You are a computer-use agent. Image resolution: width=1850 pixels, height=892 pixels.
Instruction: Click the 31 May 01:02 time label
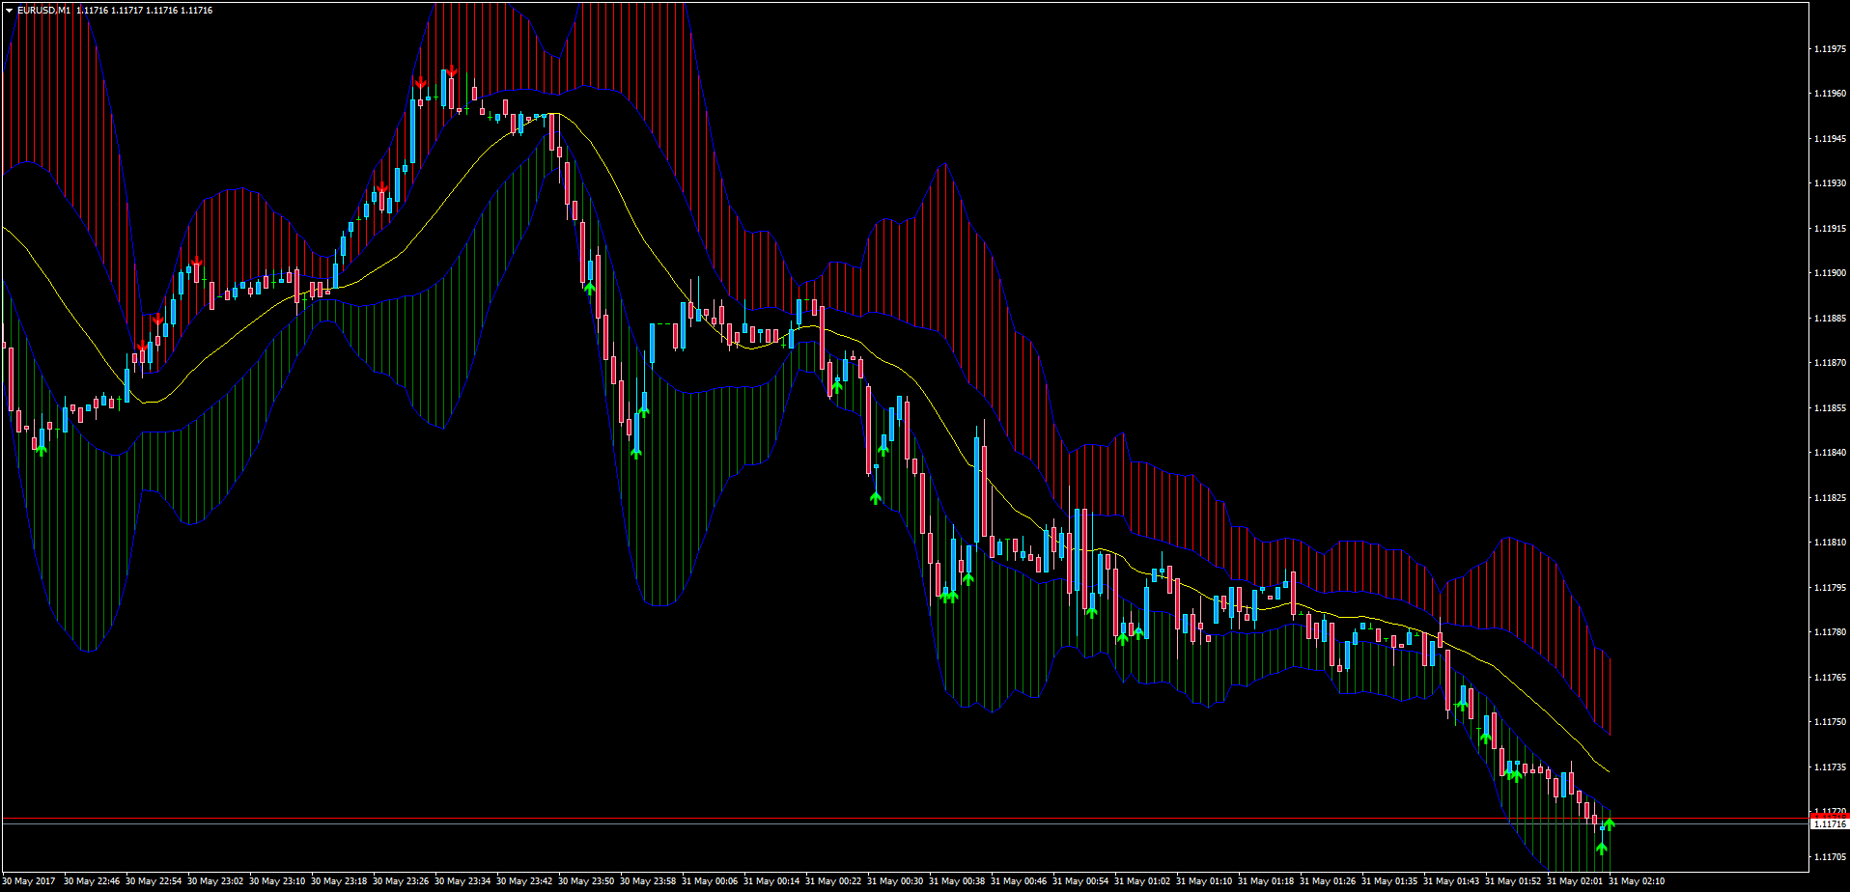(x=1142, y=880)
